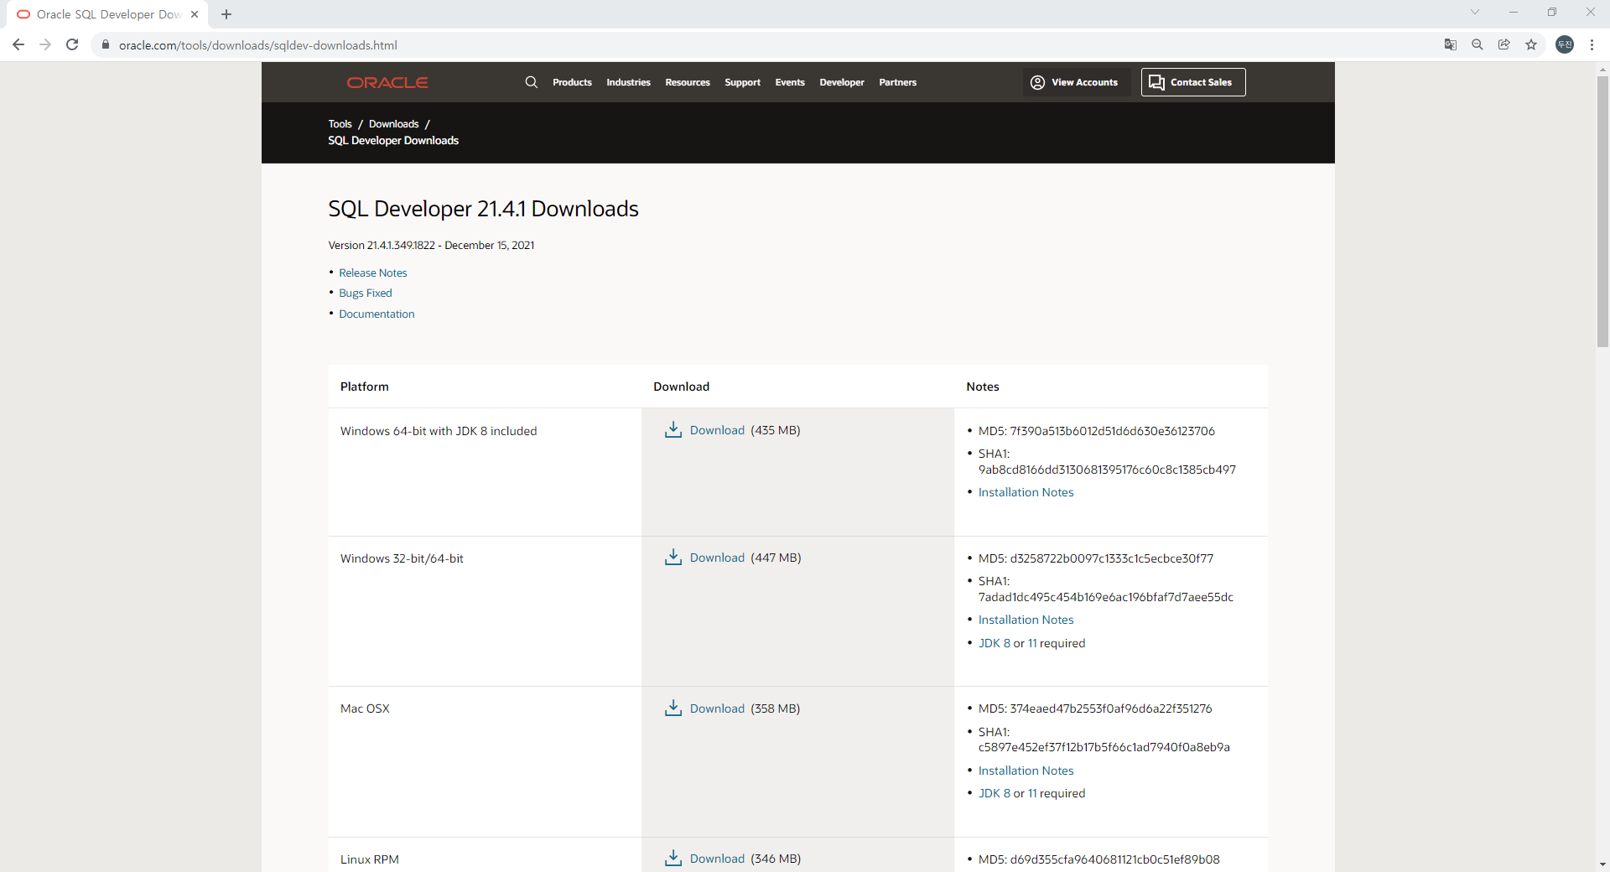Download the Mac OSX package (358 MB)
The image size is (1610, 872).
pos(717,708)
